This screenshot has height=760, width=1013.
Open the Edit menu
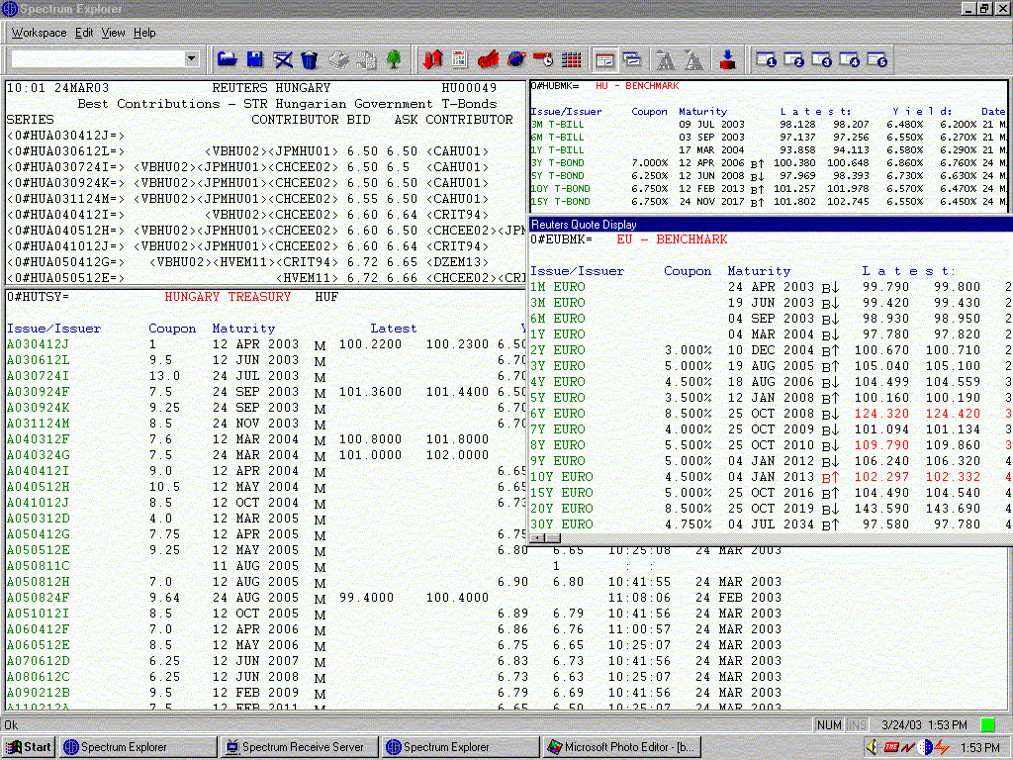[84, 33]
